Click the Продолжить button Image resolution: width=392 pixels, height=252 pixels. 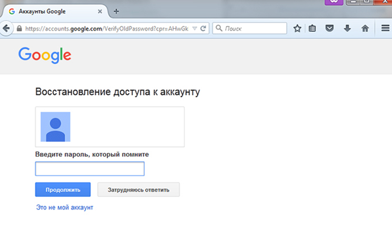pyautogui.click(x=63, y=189)
